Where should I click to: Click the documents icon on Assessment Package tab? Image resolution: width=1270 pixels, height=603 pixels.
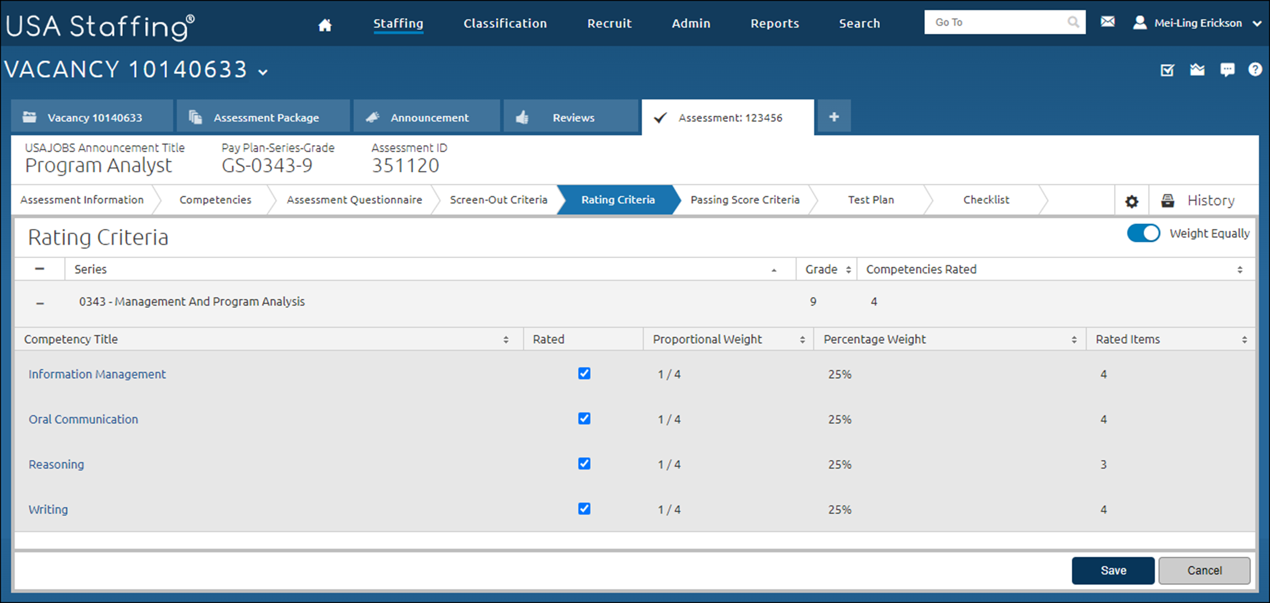point(196,117)
